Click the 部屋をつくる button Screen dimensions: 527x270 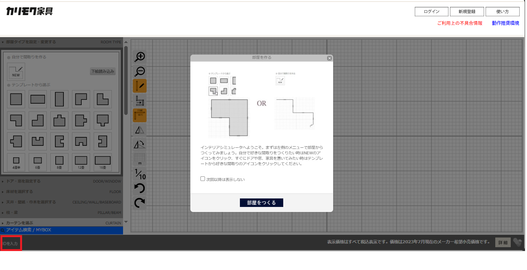262,203
